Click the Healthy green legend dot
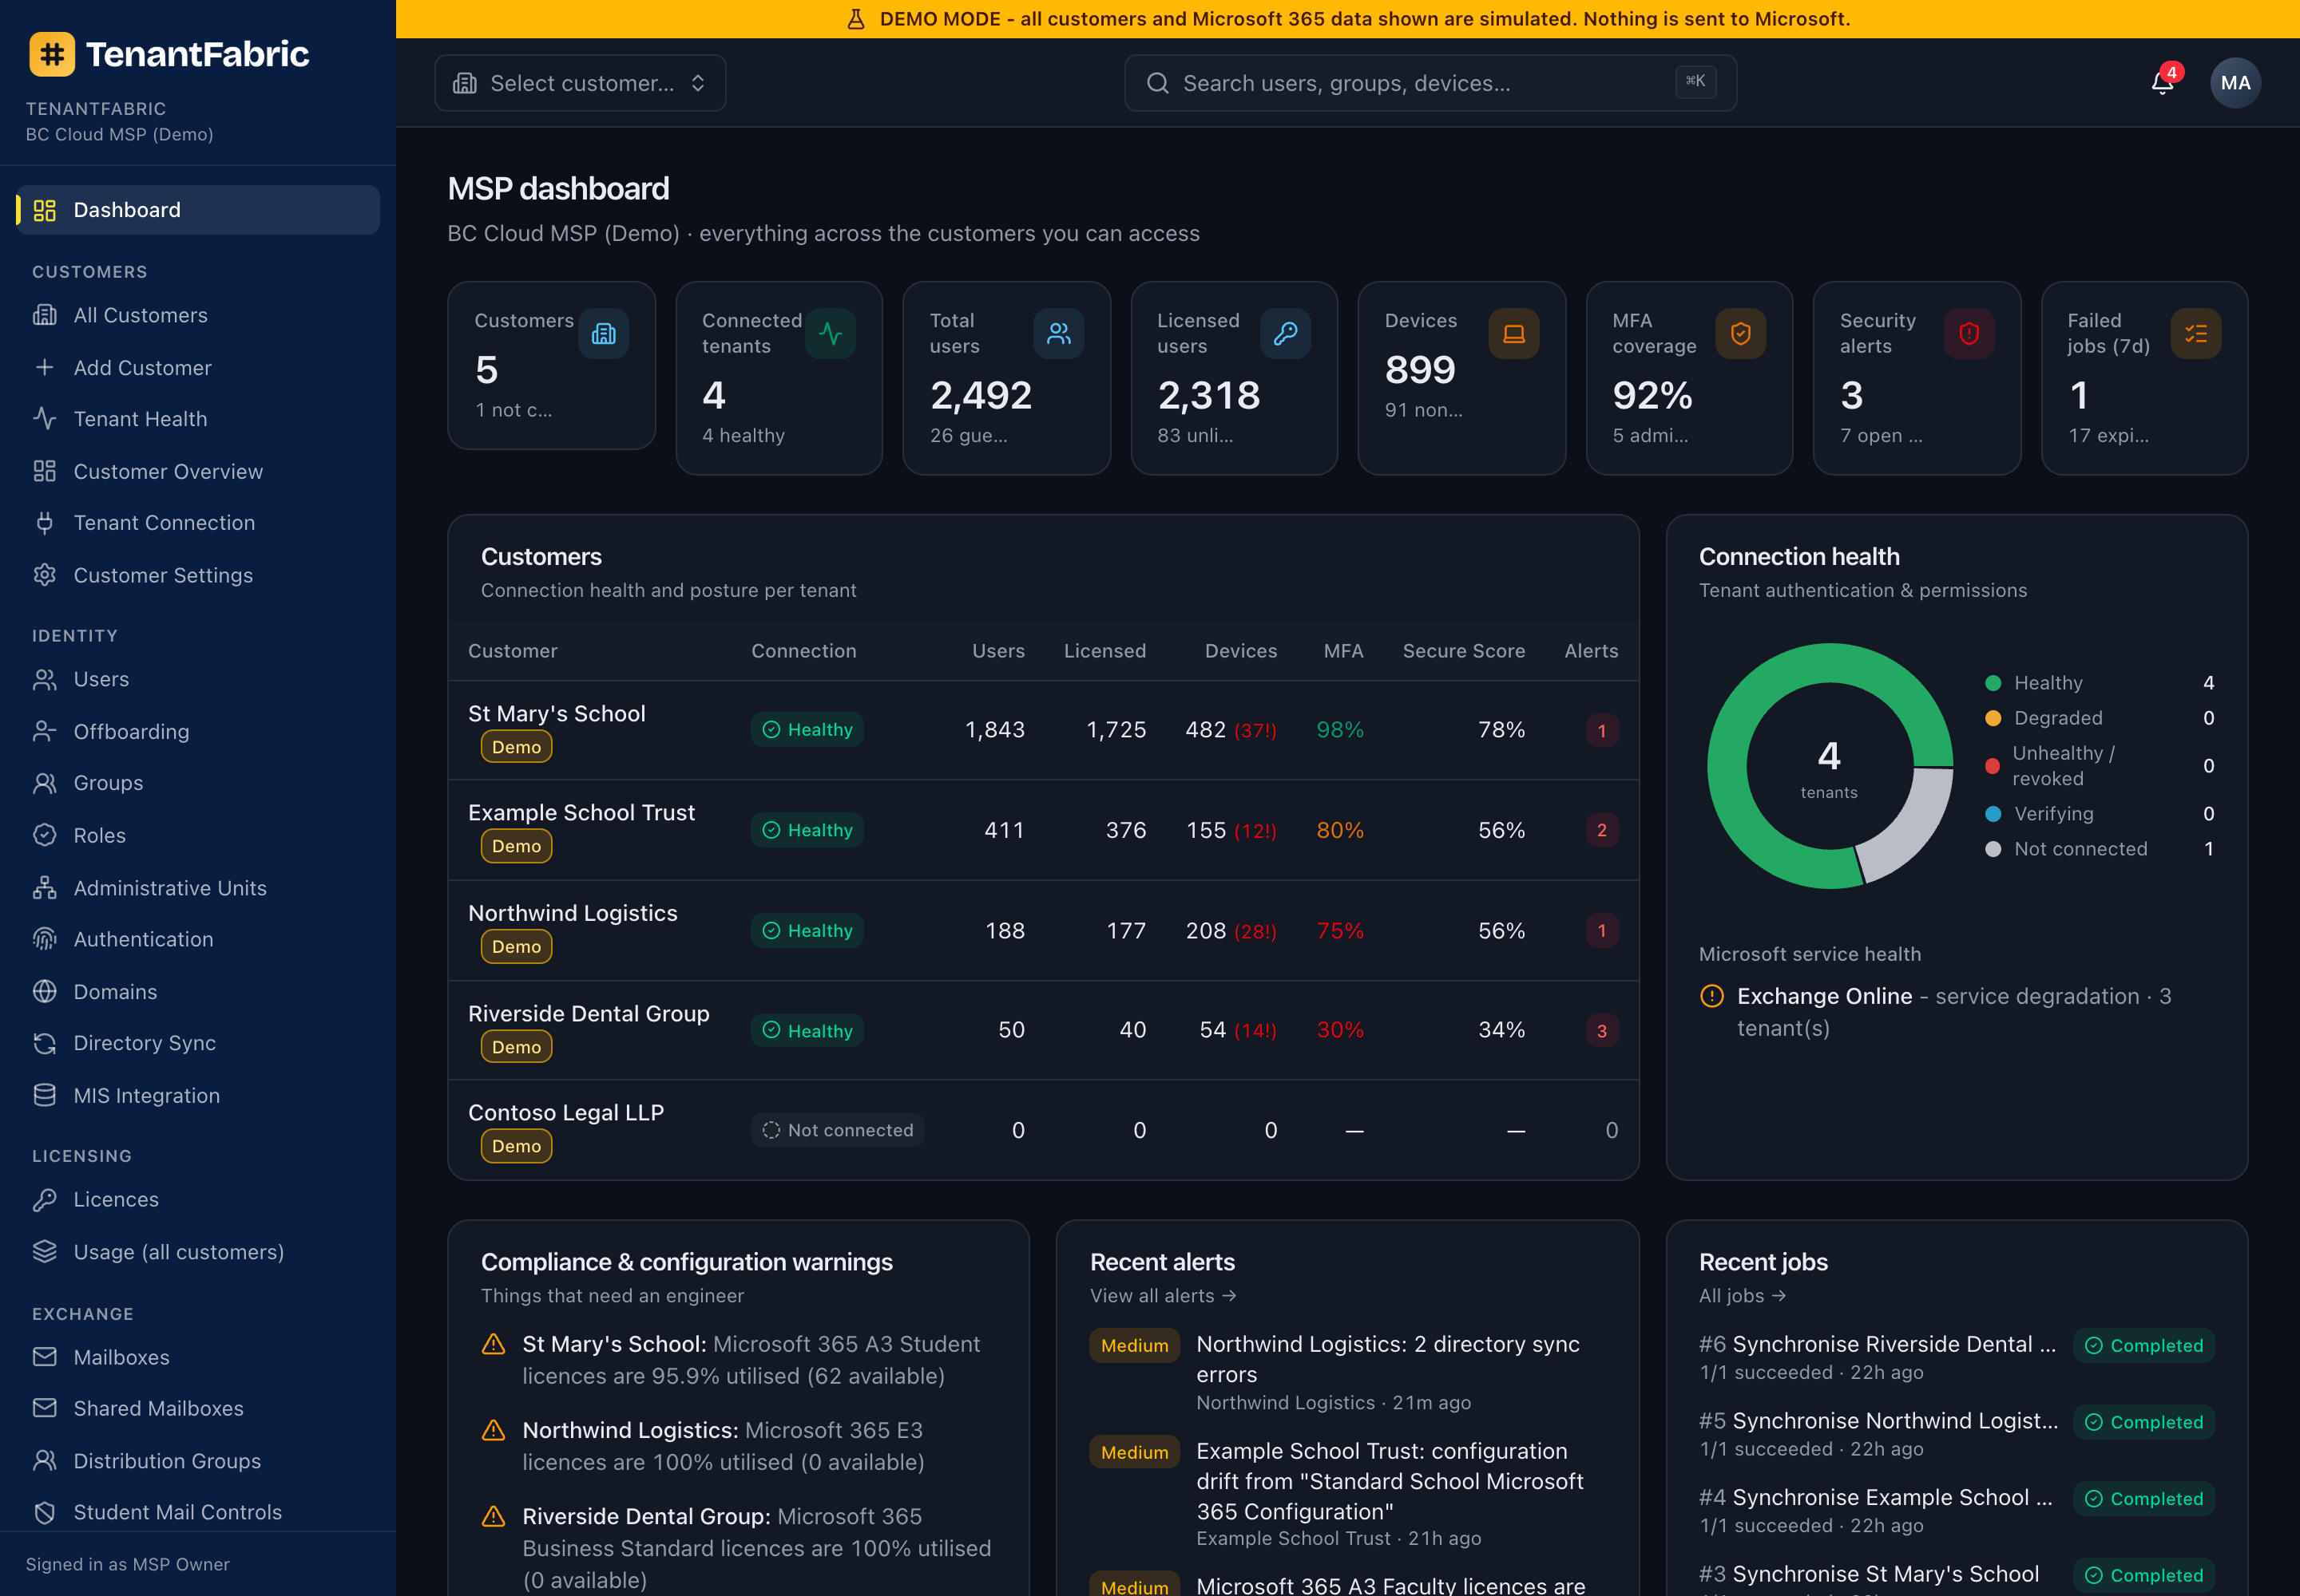 coord(1993,683)
